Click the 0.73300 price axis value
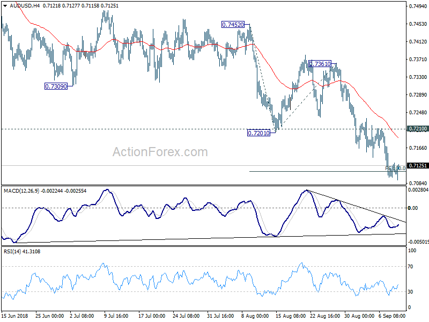Screen dimensions: 429x322 click(x=418, y=77)
